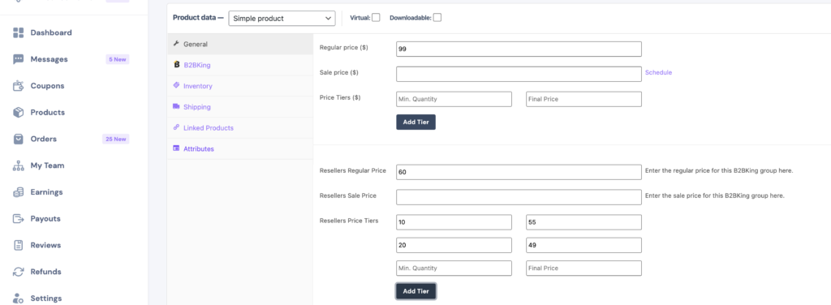Click the reseller tier quantity field showing 10

tap(454, 222)
